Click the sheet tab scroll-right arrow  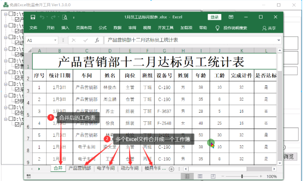click(39, 169)
